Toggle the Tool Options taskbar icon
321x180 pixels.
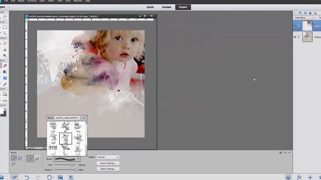coord(15,177)
